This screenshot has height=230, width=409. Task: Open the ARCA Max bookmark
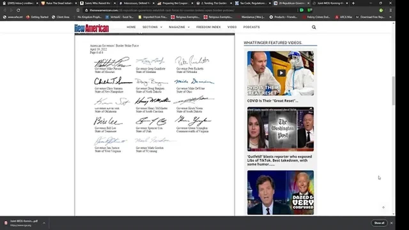coord(343,17)
